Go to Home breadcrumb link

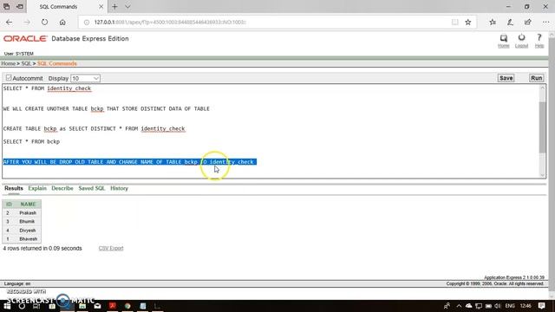(x=8, y=63)
